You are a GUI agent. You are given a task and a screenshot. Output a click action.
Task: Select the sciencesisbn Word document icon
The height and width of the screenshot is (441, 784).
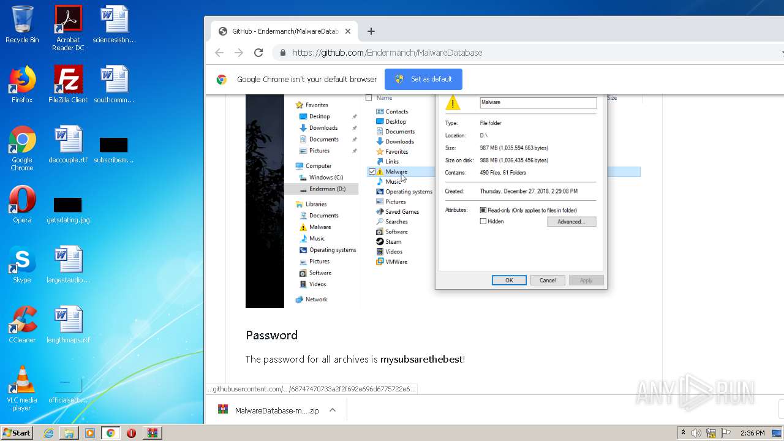click(114, 24)
